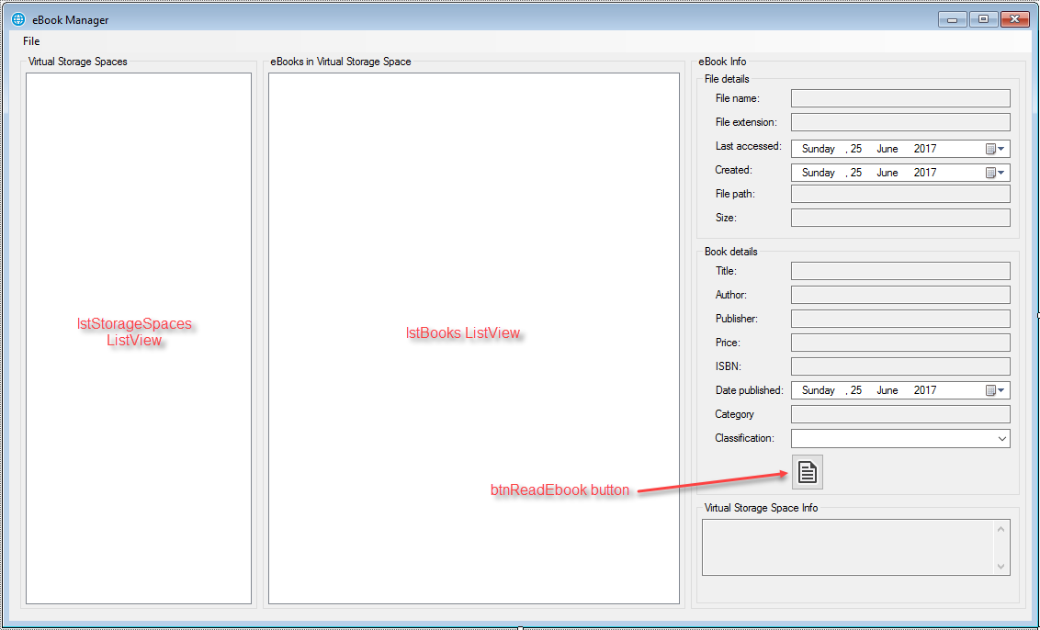The width and height of the screenshot is (1040, 630).
Task: Click the Author field
Action: pos(900,295)
